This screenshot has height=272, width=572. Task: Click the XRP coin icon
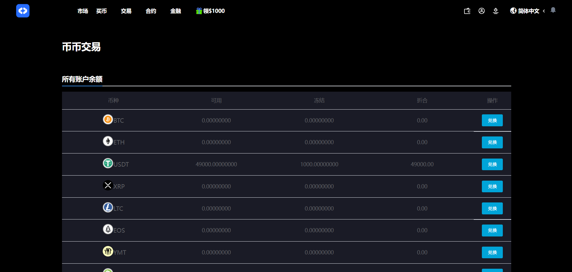[x=108, y=185]
